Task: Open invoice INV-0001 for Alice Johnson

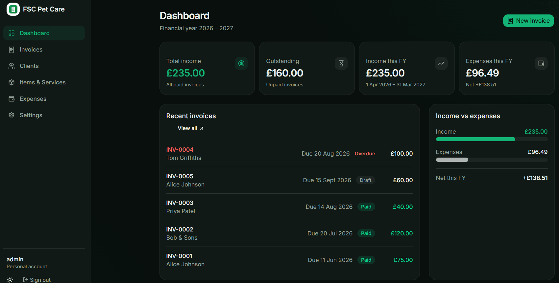Action: (289, 260)
